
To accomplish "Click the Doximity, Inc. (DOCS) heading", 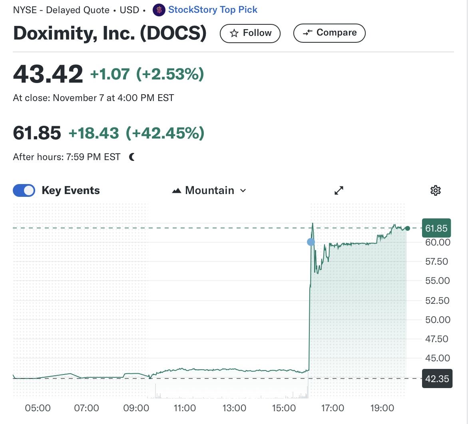I will (110, 33).
